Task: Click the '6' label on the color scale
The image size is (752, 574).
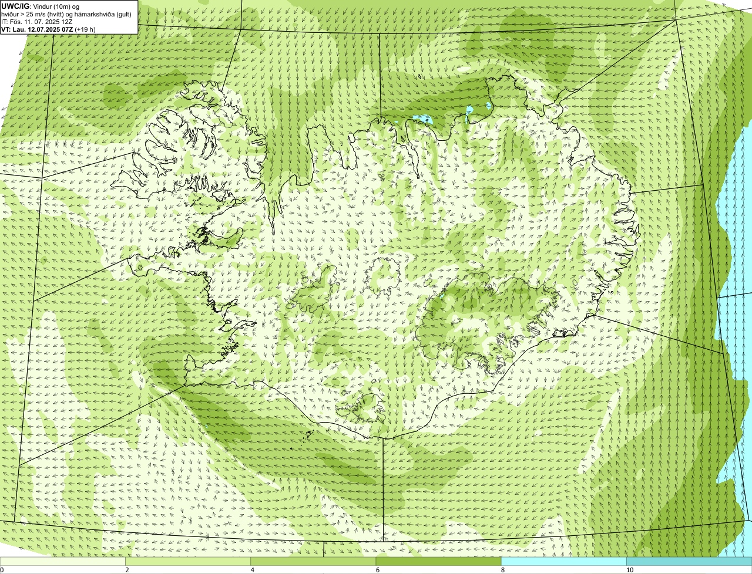Action: click(x=378, y=570)
